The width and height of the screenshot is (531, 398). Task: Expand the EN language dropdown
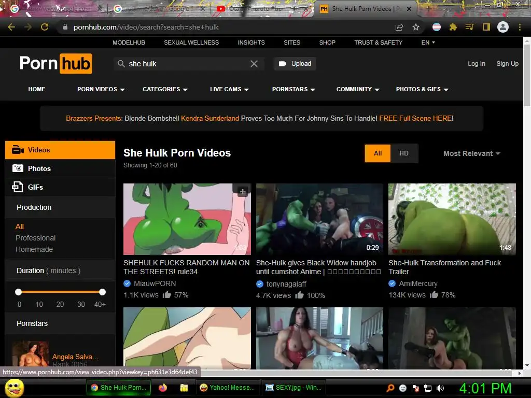pyautogui.click(x=428, y=42)
